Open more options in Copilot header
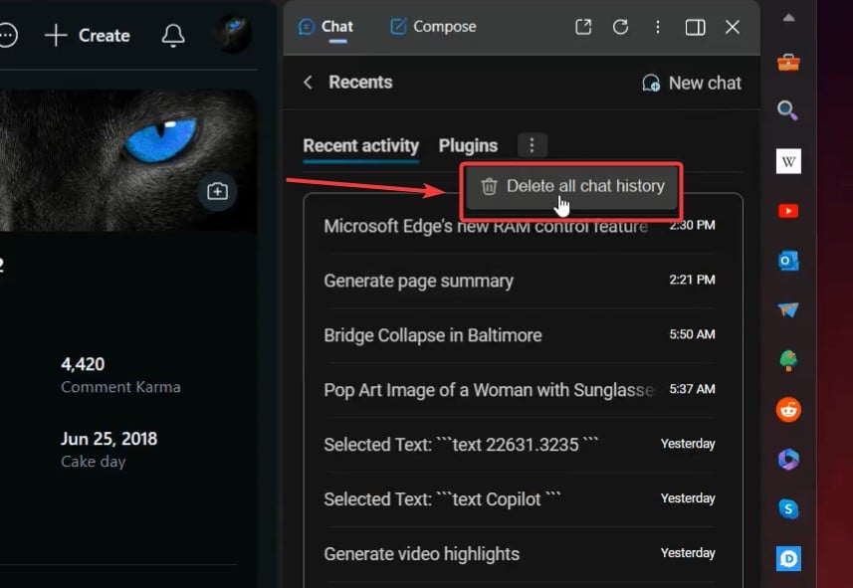 pos(658,27)
